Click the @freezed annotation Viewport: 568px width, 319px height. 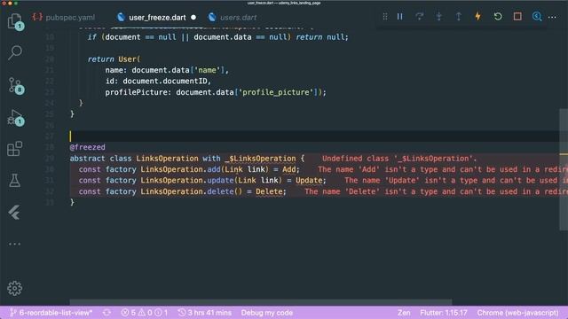click(87, 147)
